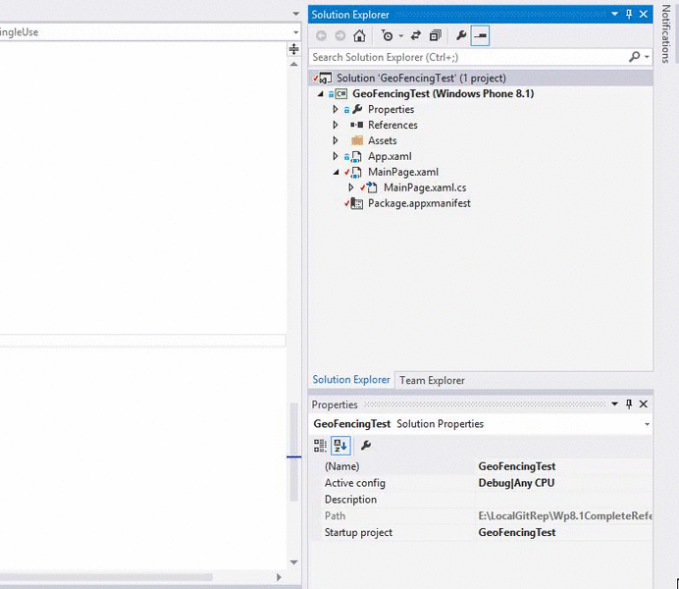Click the C# project icon beside GeoFencingTest

pyautogui.click(x=341, y=93)
